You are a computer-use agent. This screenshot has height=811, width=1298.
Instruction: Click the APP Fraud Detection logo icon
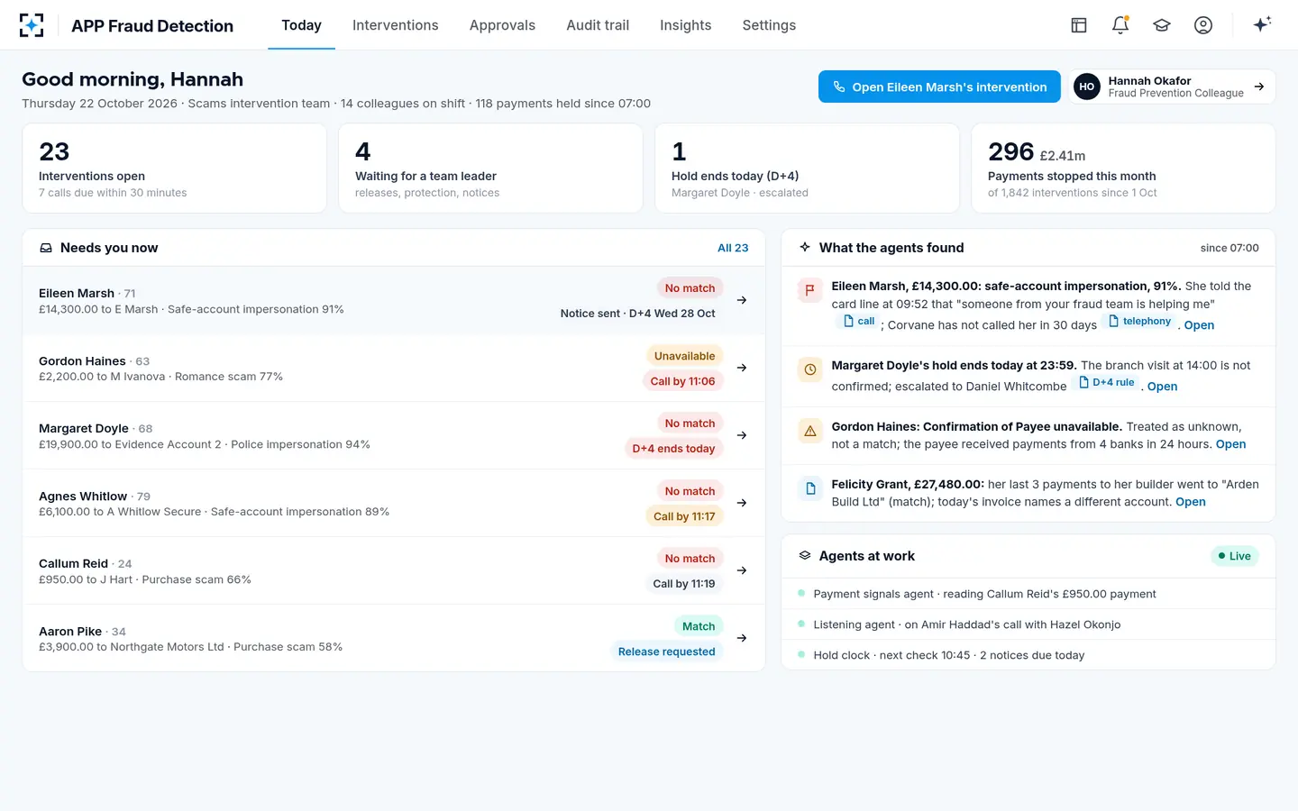32,25
